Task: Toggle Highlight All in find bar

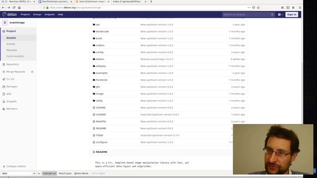Action: (50, 174)
